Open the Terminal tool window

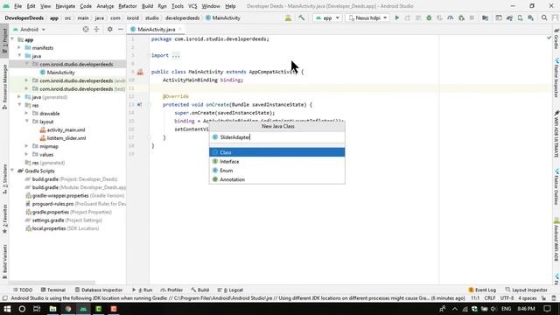click(53, 290)
